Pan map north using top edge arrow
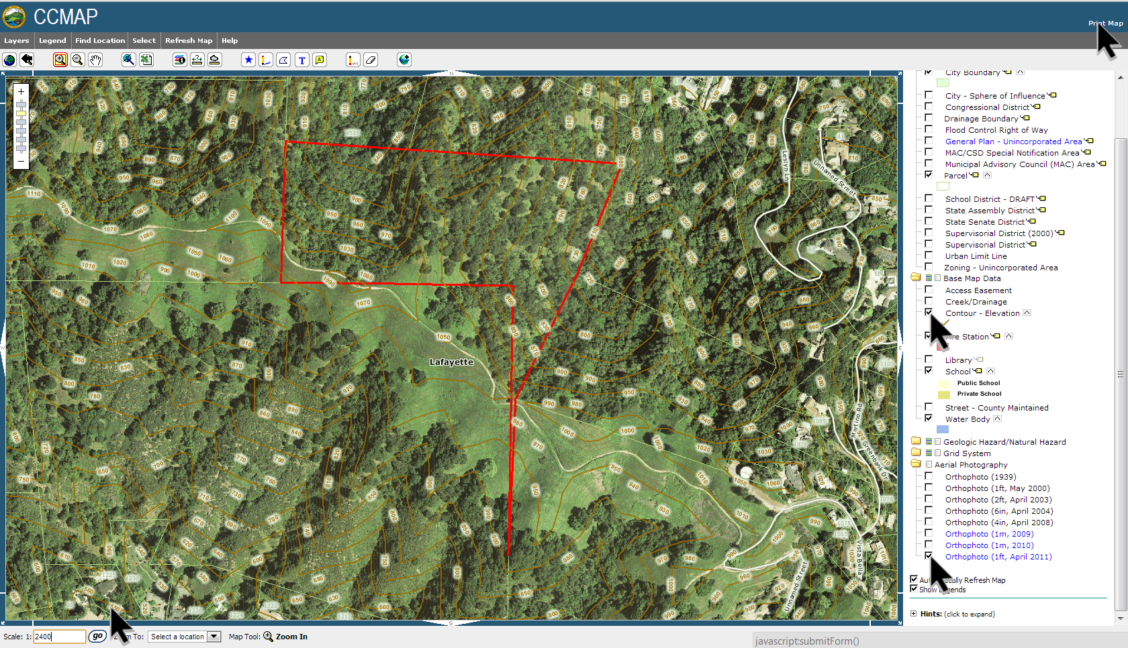 coord(451,73)
